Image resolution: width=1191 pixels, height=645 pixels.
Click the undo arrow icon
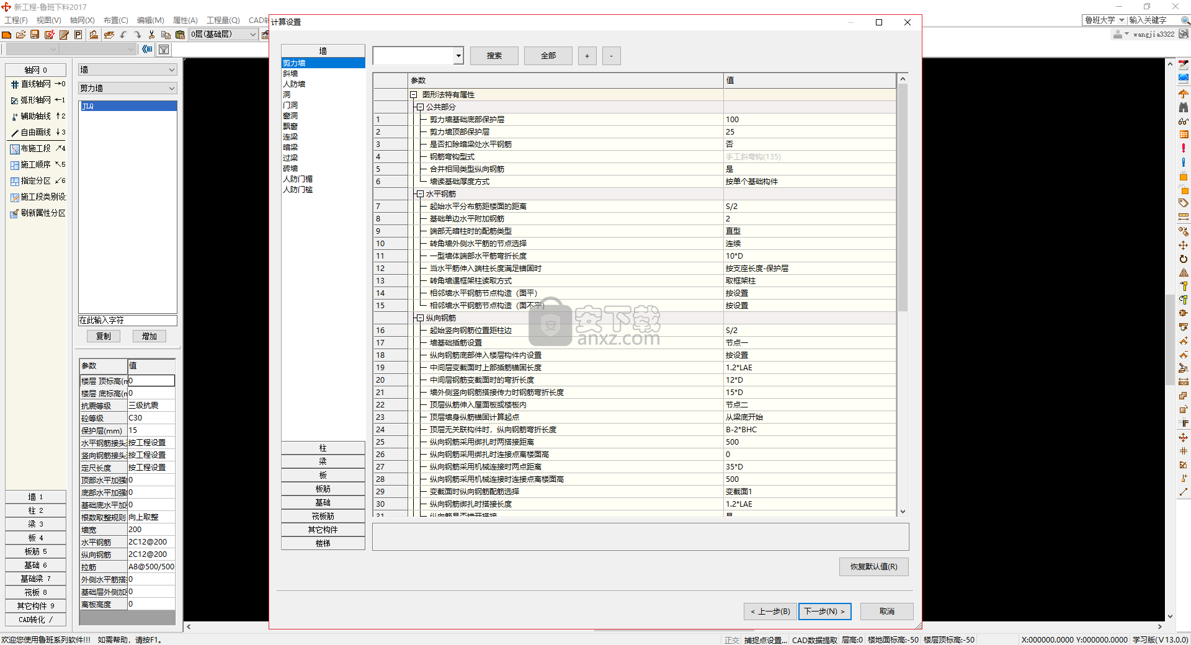click(x=123, y=35)
